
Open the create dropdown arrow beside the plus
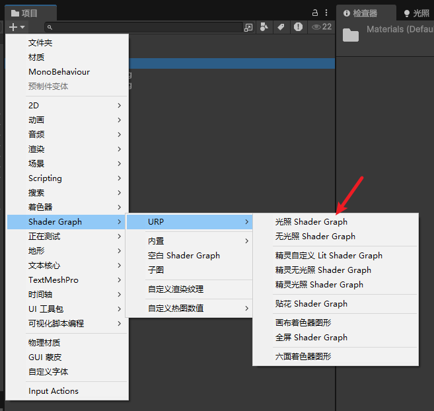[22, 27]
